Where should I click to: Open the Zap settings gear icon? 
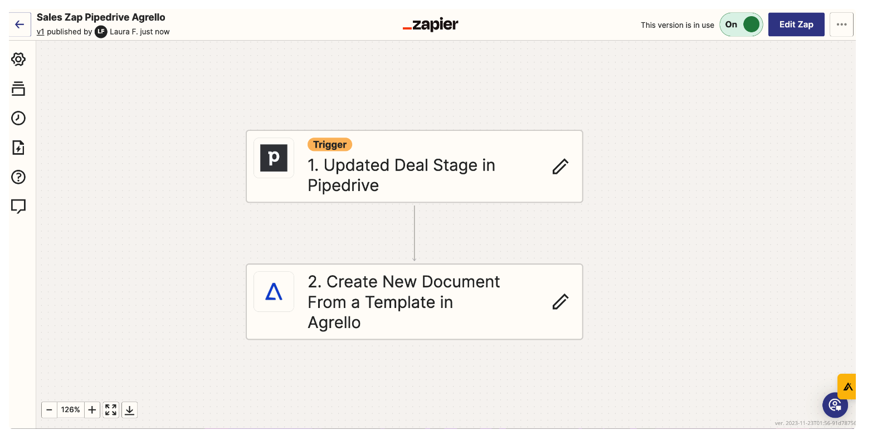click(x=18, y=59)
